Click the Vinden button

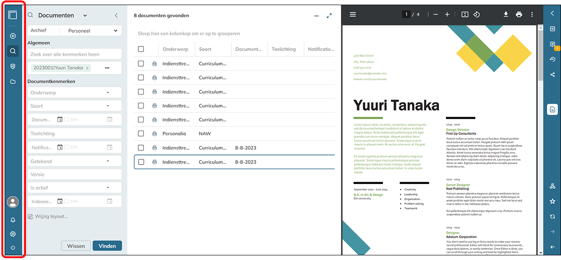click(x=107, y=246)
